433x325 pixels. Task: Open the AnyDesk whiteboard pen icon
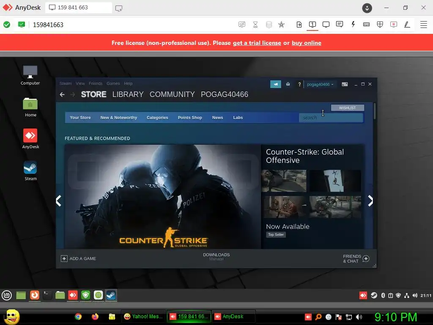click(x=407, y=25)
